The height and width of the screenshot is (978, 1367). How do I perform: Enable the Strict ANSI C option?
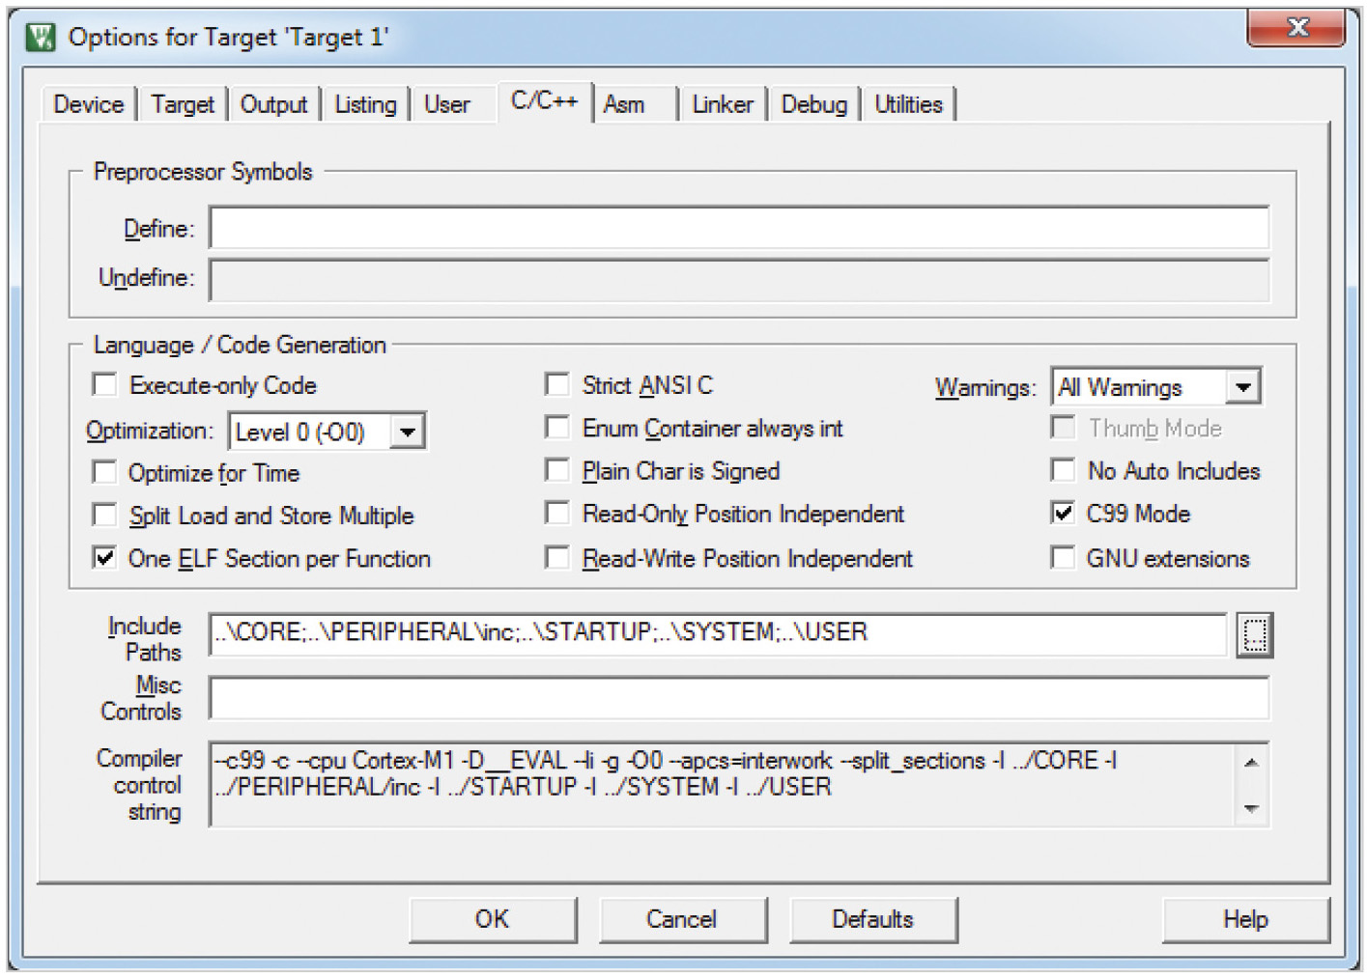(x=557, y=385)
